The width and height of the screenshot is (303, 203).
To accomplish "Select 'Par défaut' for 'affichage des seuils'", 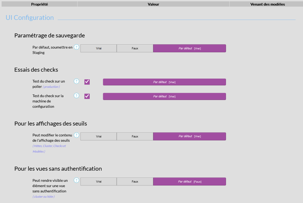I will (189, 136).
